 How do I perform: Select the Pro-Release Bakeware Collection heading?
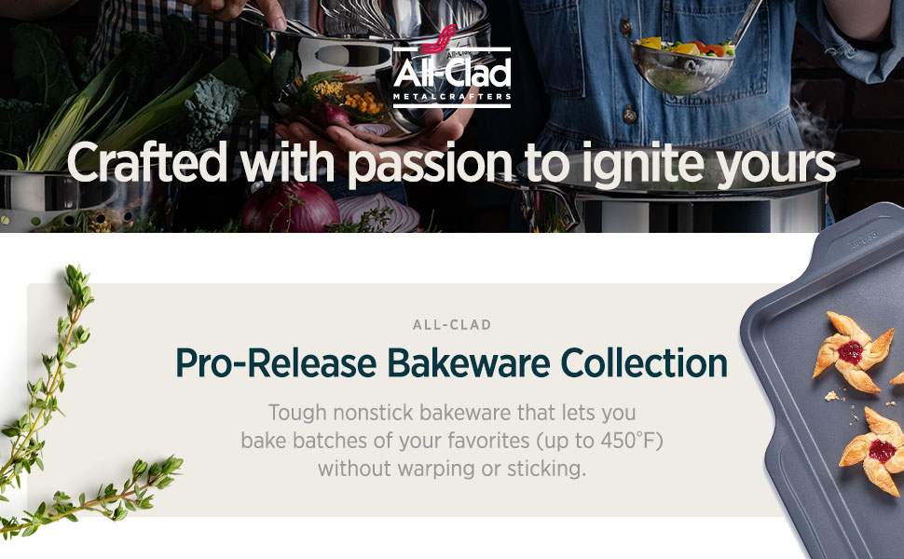451,362
